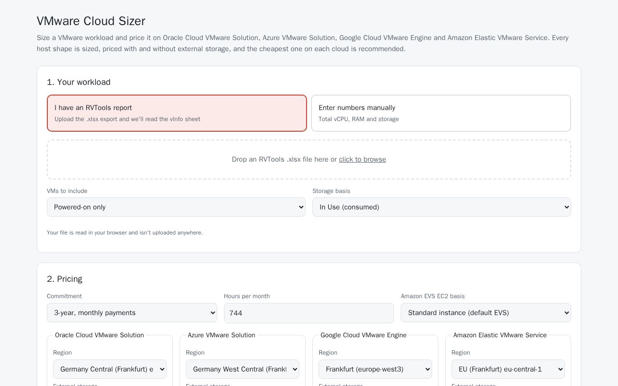Click the 'Commitment' label
Screen dimensions: 618x386
pyautogui.click(x=64, y=296)
